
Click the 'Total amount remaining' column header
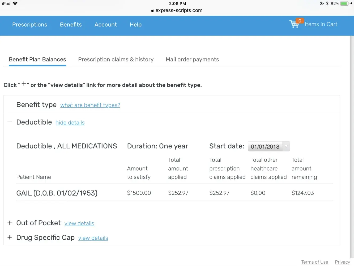tap(304, 168)
